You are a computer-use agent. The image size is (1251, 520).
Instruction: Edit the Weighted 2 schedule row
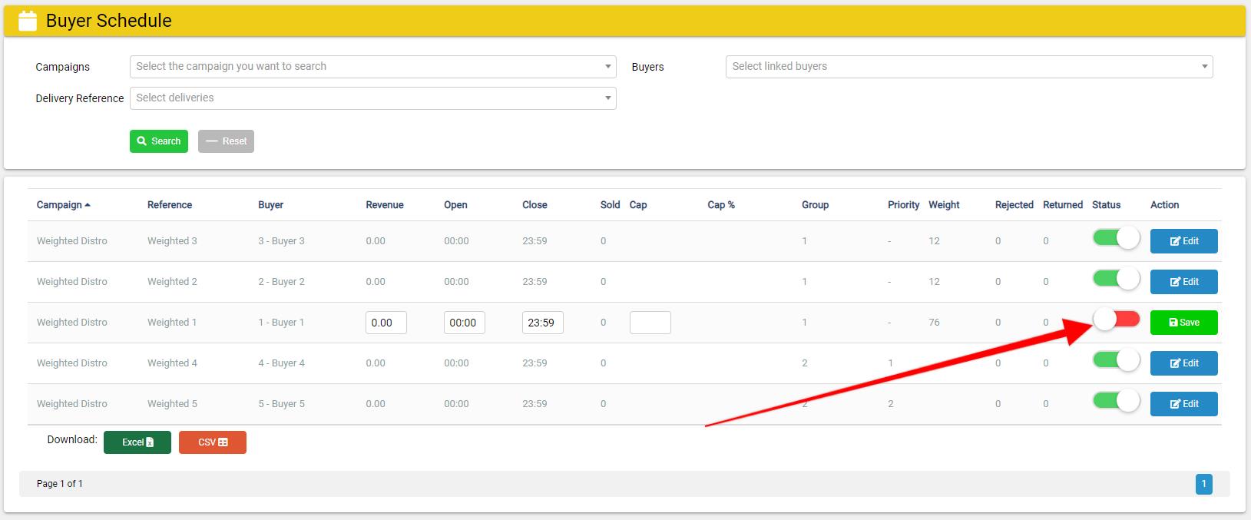click(1183, 282)
